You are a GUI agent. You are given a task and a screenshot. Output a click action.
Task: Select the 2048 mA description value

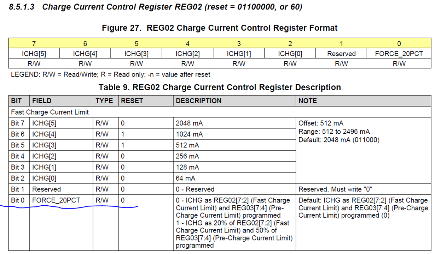pyautogui.click(x=189, y=123)
